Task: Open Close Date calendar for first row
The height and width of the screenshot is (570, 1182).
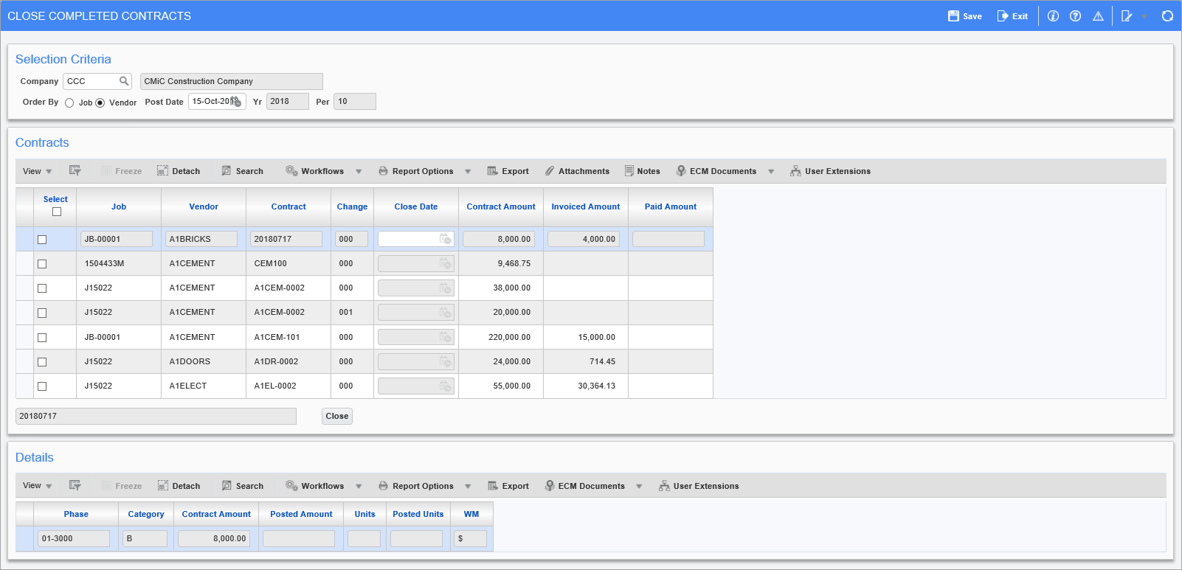Action: point(445,239)
